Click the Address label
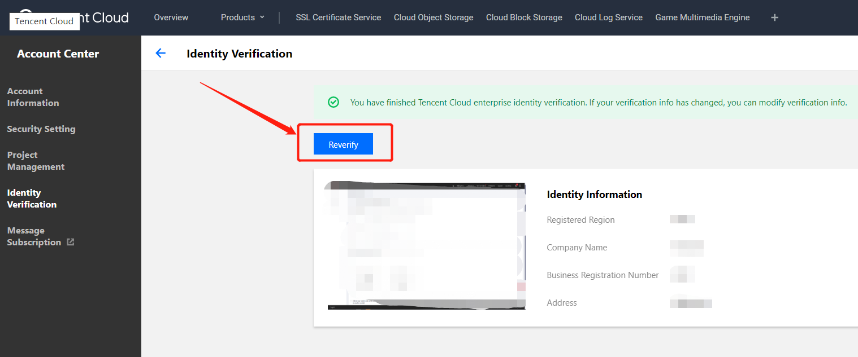The image size is (858, 357). pos(562,303)
